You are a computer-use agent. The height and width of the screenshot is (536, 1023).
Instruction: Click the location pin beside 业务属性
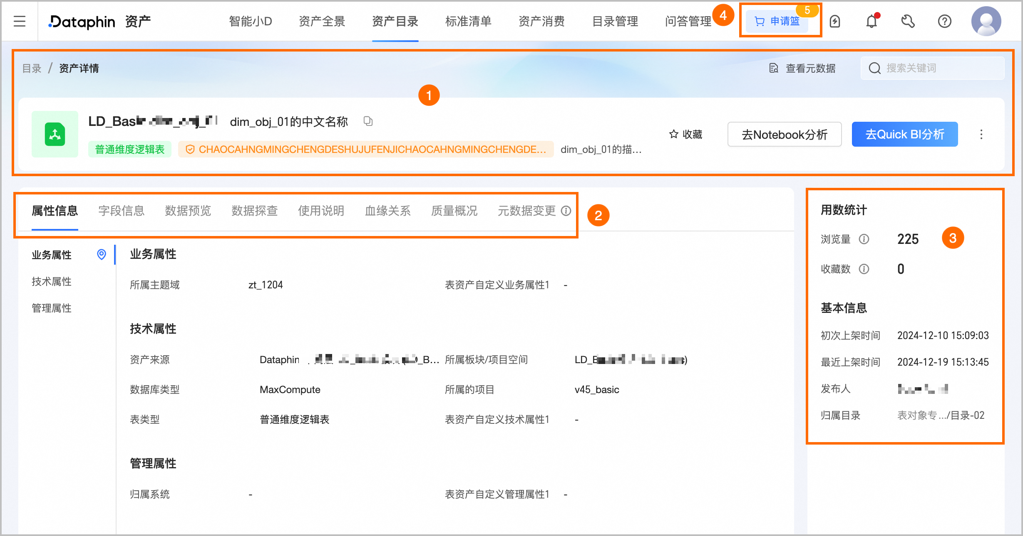(x=101, y=255)
